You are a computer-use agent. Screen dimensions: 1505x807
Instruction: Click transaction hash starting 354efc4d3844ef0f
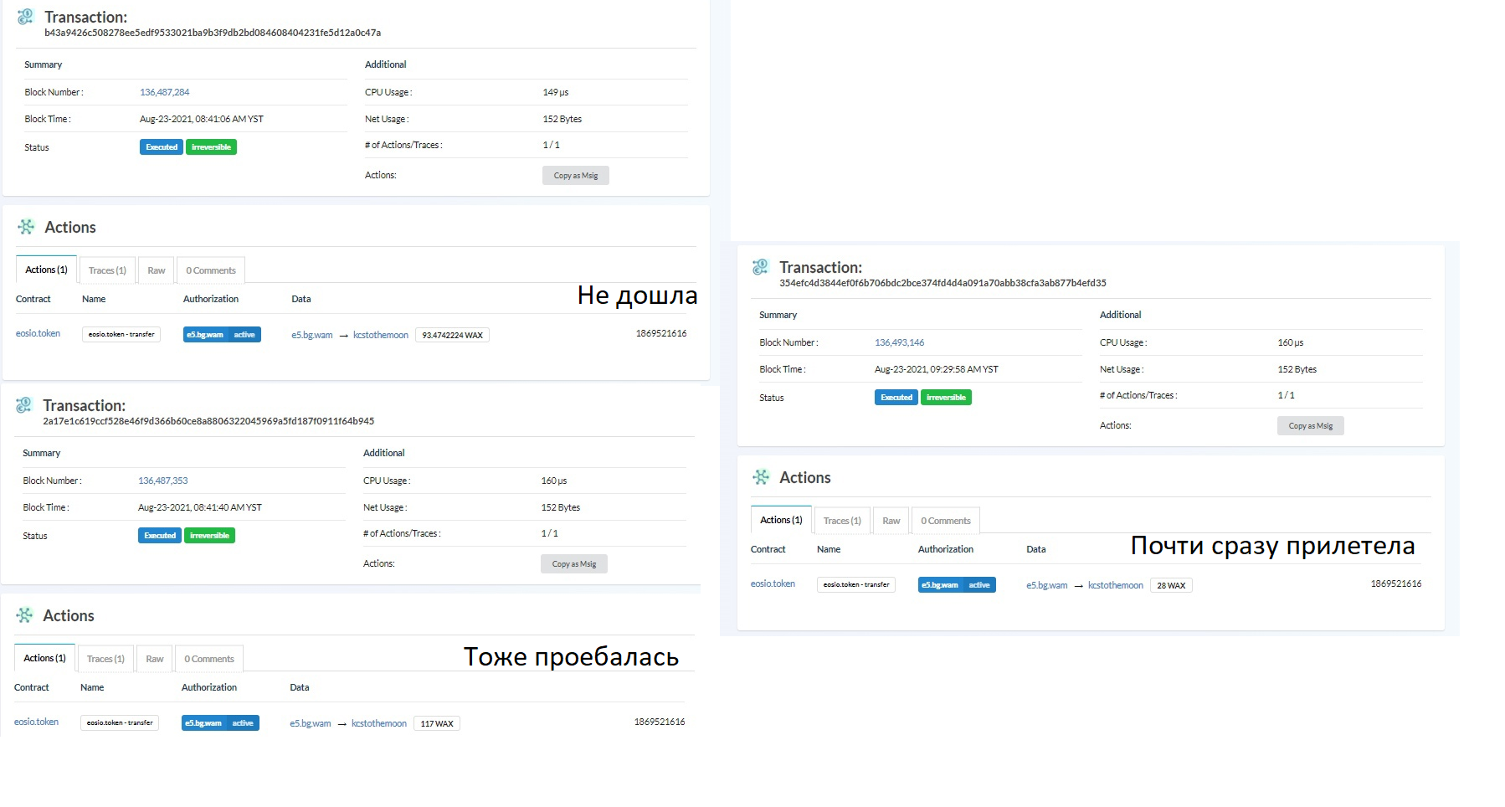[943, 283]
